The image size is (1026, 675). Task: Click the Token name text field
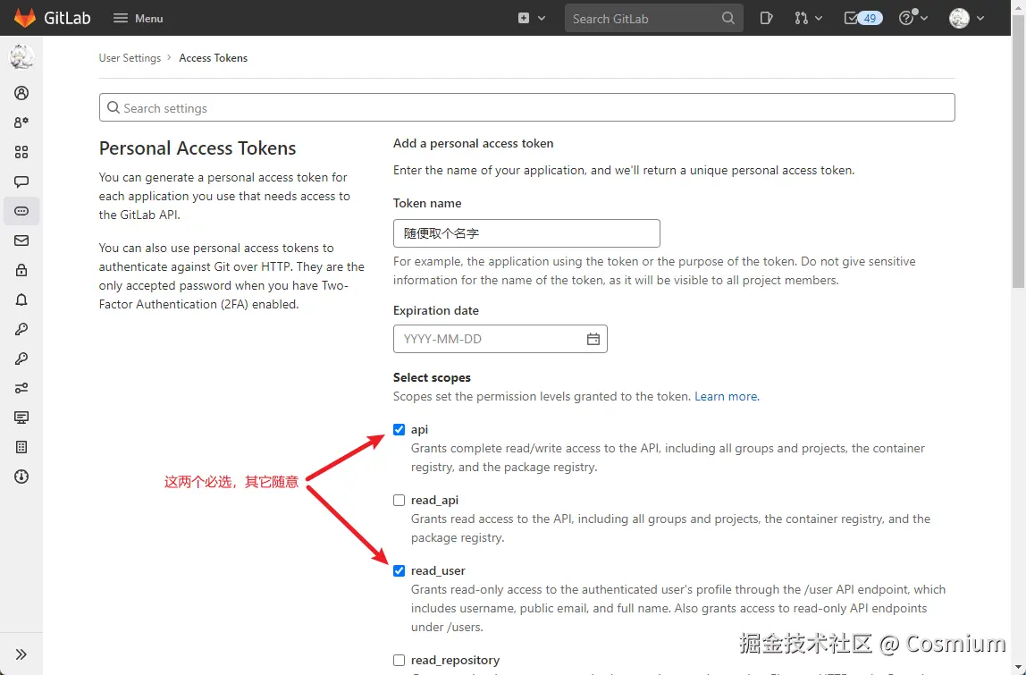526,233
